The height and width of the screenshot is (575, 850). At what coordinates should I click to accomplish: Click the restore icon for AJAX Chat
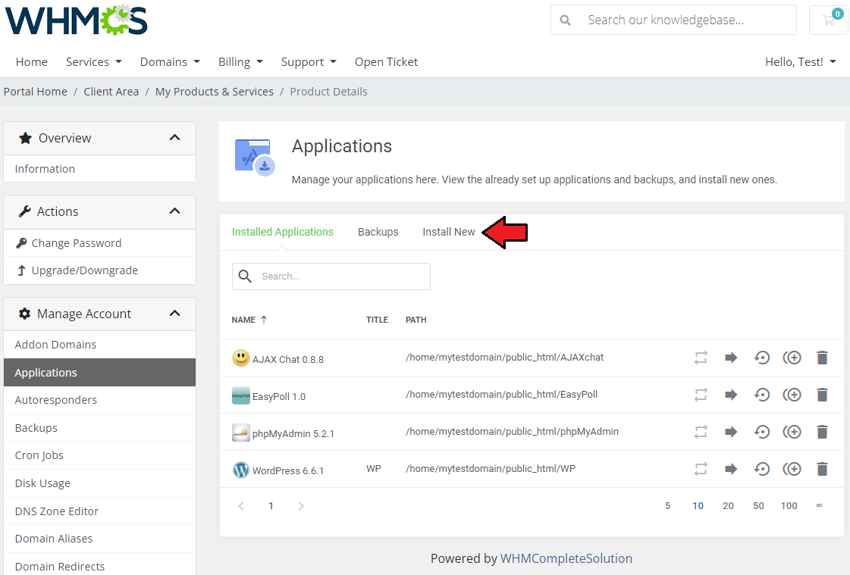[x=761, y=358]
